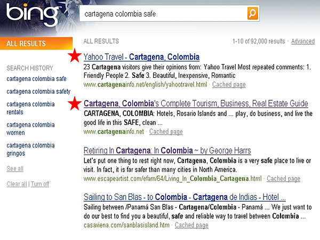Click the red star beside Yahoo Travel result
The height and width of the screenshot is (240, 320).
(75, 56)
